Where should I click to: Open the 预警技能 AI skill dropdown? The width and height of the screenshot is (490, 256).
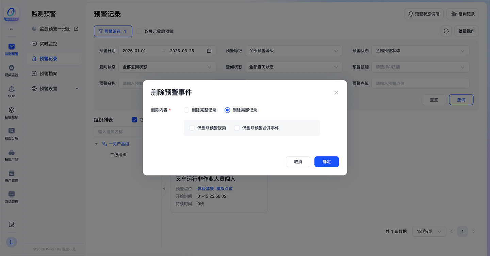click(420, 67)
